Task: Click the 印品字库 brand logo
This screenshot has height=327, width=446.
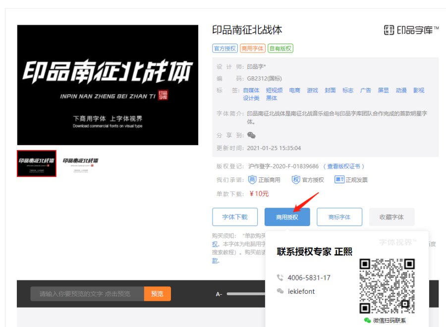Action: click(x=411, y=30)
